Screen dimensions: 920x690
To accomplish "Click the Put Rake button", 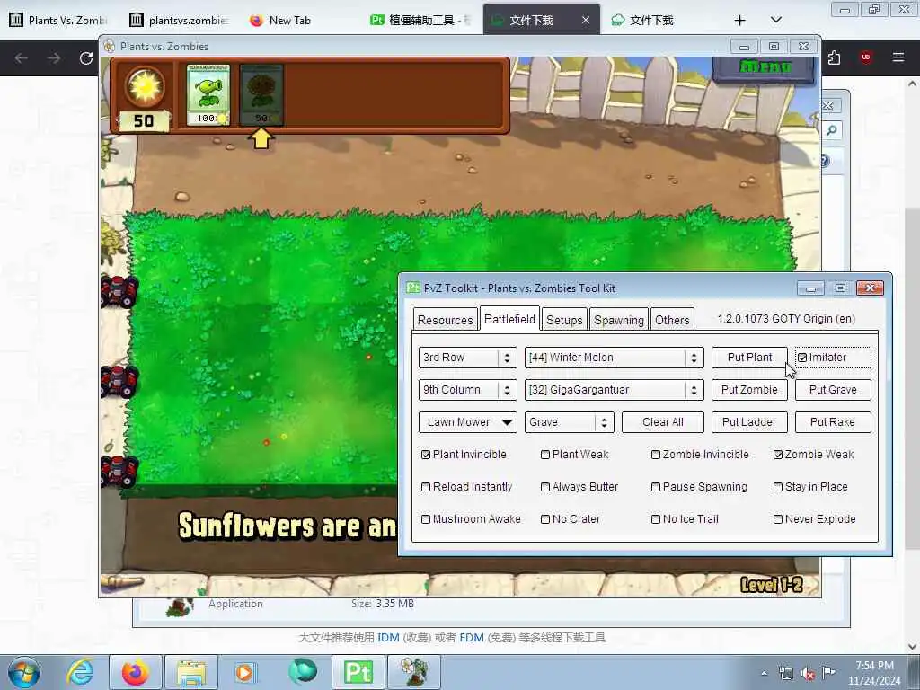I will point(833,422).
